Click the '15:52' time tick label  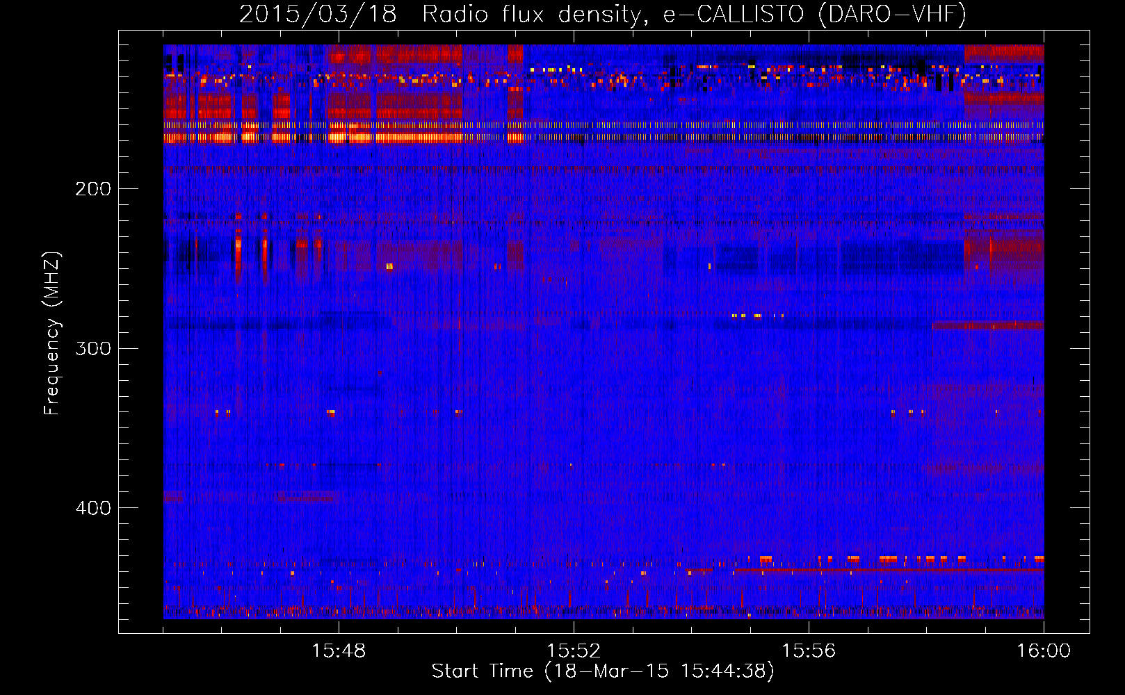point(574,651)
